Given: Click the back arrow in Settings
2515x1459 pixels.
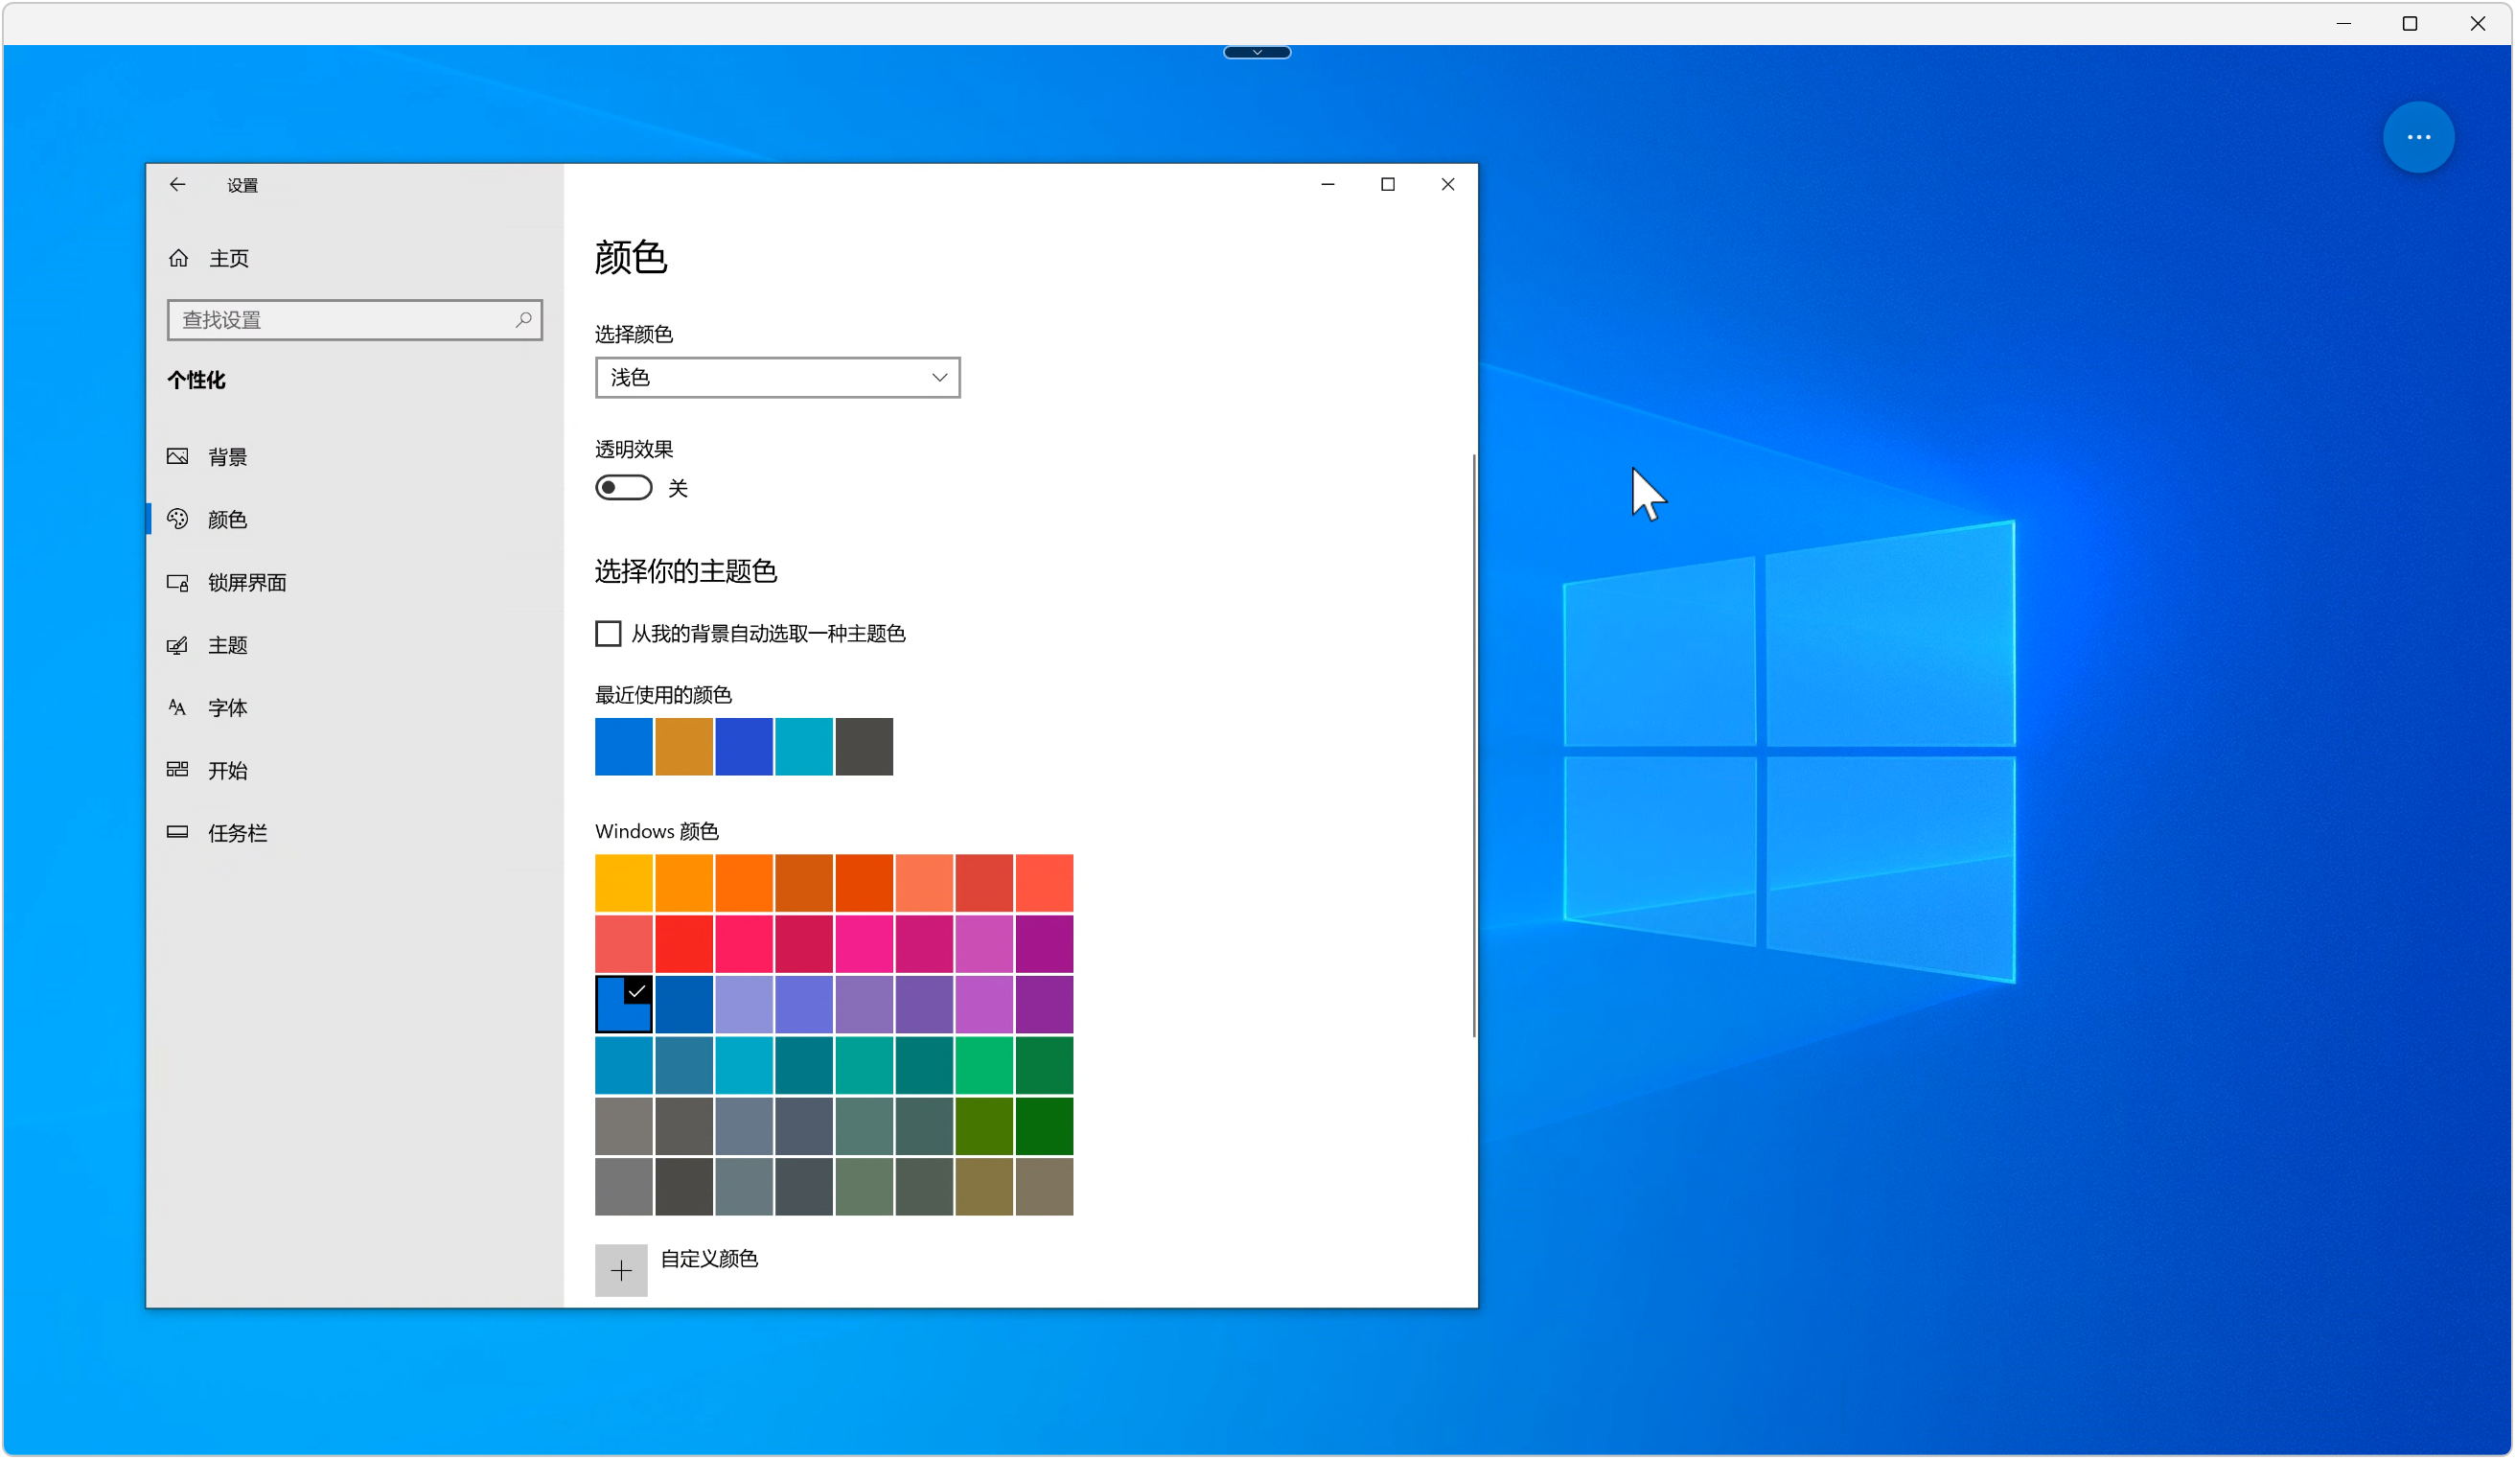Looking at the screenshot, I should pos(177,185).
